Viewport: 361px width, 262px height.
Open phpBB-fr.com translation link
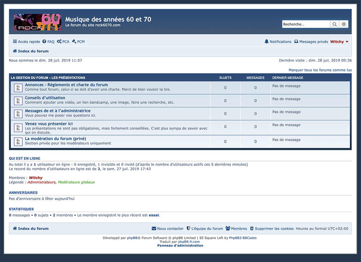pyautogui.click(x=189, y=241)
